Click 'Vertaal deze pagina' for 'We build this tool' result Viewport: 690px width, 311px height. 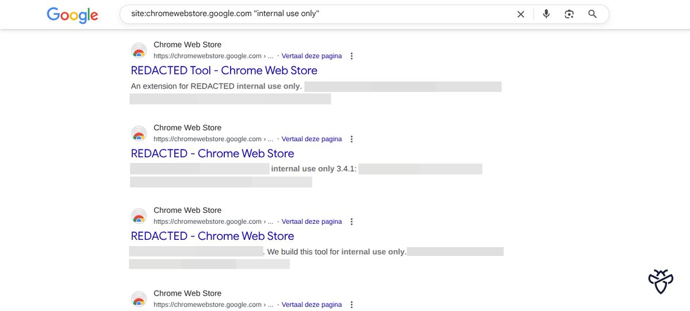pyautogui.click(x=312, y=221)
